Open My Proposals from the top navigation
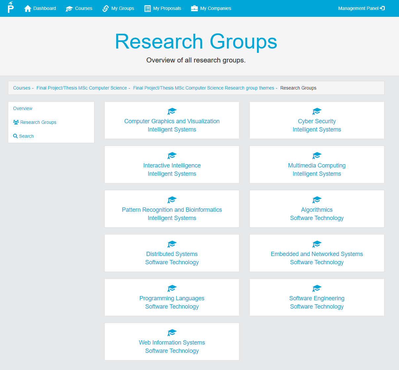399x370 pixels. [167, 9]
